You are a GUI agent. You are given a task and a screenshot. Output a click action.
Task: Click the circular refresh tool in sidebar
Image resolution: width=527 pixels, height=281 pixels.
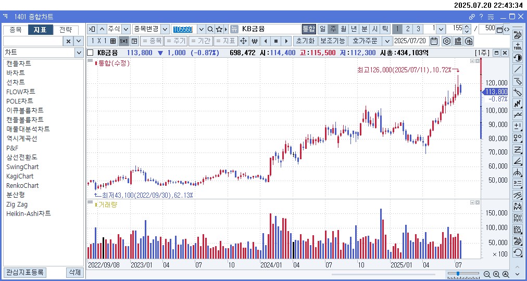518,252
